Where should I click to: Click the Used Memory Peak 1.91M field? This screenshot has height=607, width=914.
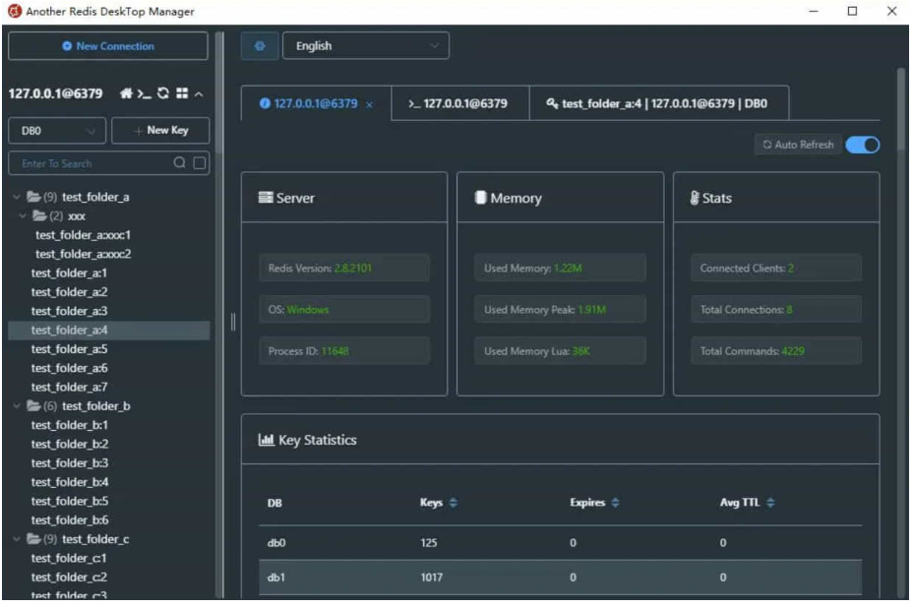point(560,310)
